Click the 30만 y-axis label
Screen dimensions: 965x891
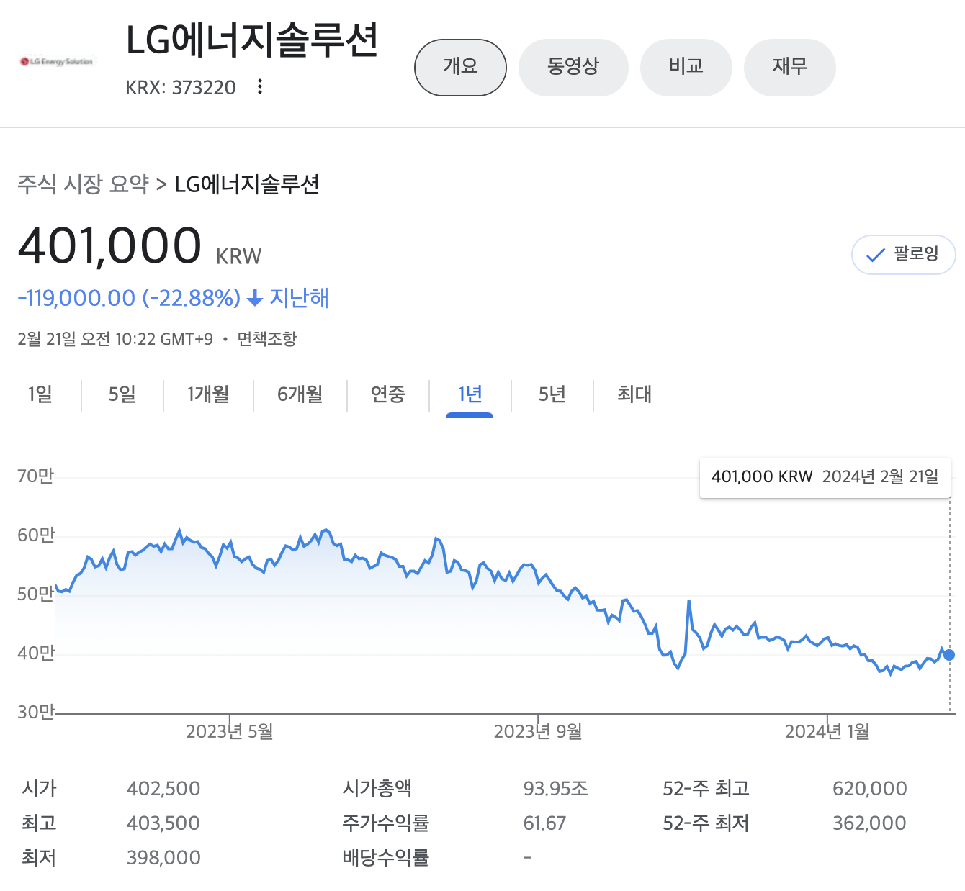coord(36,713)
